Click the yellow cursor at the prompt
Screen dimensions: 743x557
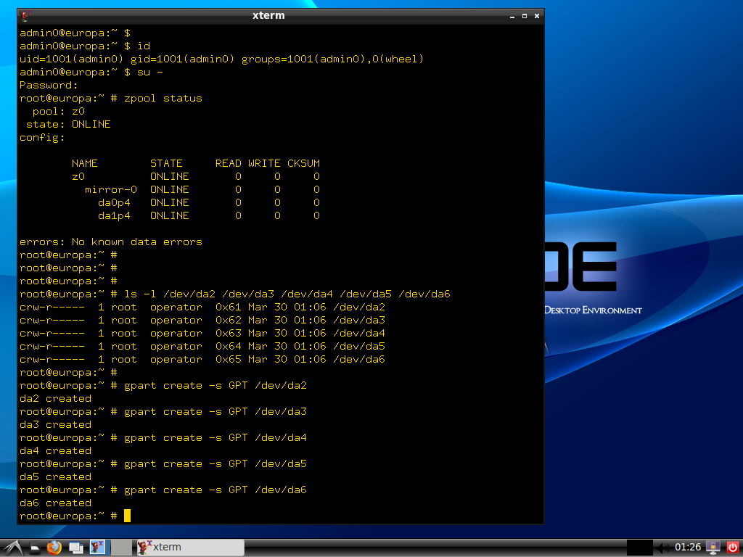tap(127, 516)
